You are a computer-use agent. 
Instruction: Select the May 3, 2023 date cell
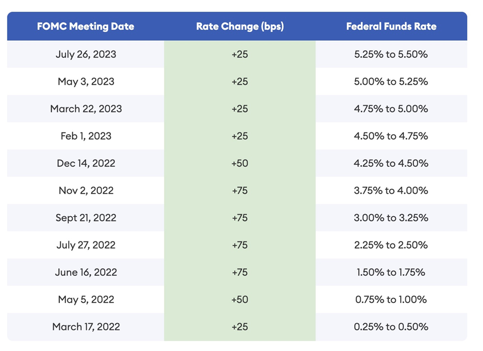click(86, 81)
